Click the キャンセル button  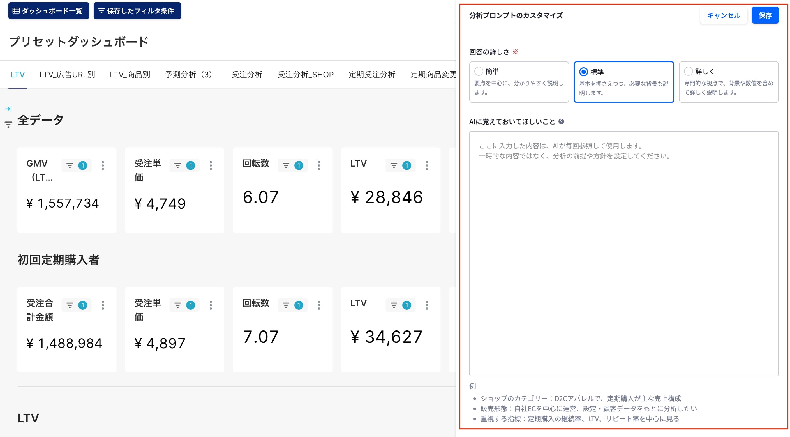(724, 15)
